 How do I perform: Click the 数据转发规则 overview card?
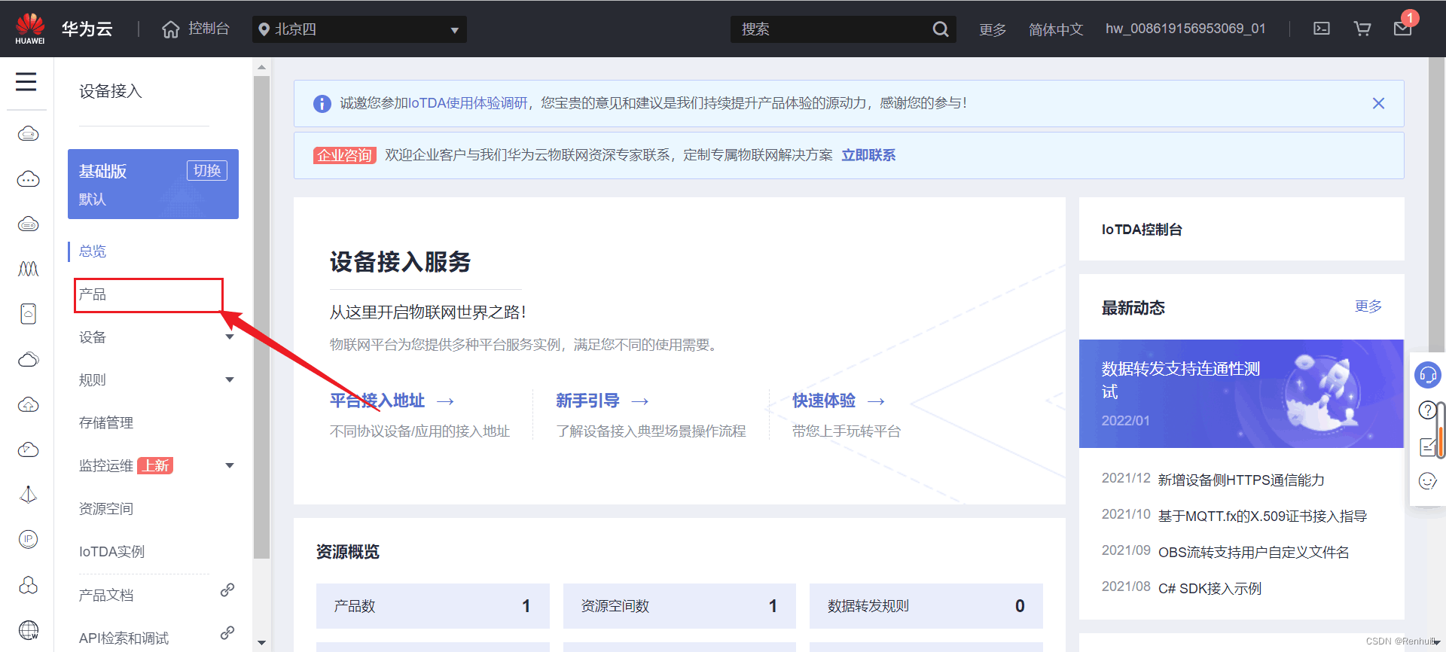926,606
